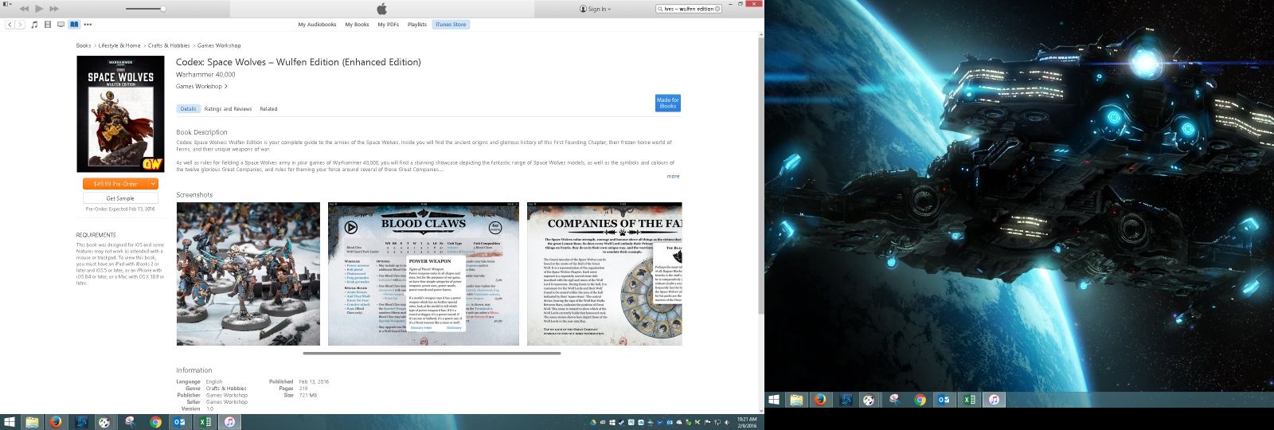Open Outlook on wallpaper monitor taskbar
The height and width of the screenshot is (430, 1274).
[944, 400]
